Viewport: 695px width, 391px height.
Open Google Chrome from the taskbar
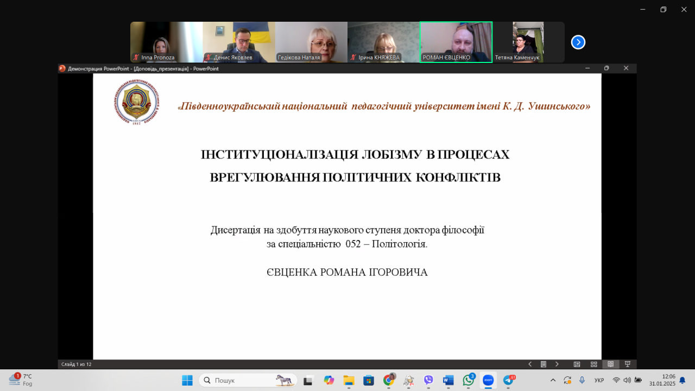pyautogui.click(x=389, y=380)
